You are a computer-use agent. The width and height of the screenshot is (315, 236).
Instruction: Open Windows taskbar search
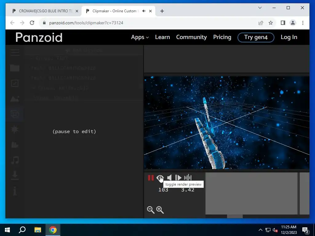click(x=22, y=230)
